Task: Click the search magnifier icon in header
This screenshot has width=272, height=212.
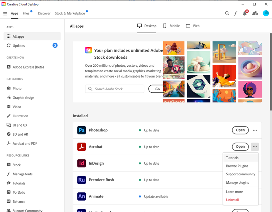Action: [x=227, y=13]
